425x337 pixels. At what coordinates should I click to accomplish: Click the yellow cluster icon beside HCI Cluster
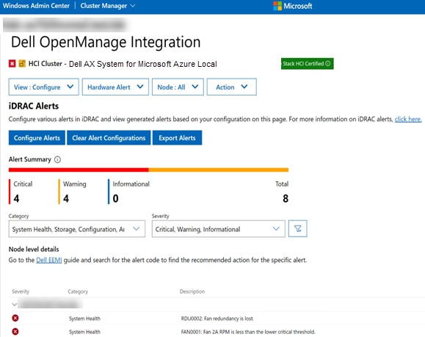pos(22,64)
